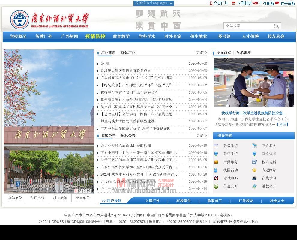Open 学校概况 in navigation bar
Viewport: 297px width, 240px height.
point(18,36)
